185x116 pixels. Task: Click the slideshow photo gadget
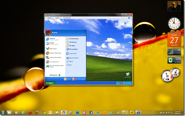(x=174, y=6)
